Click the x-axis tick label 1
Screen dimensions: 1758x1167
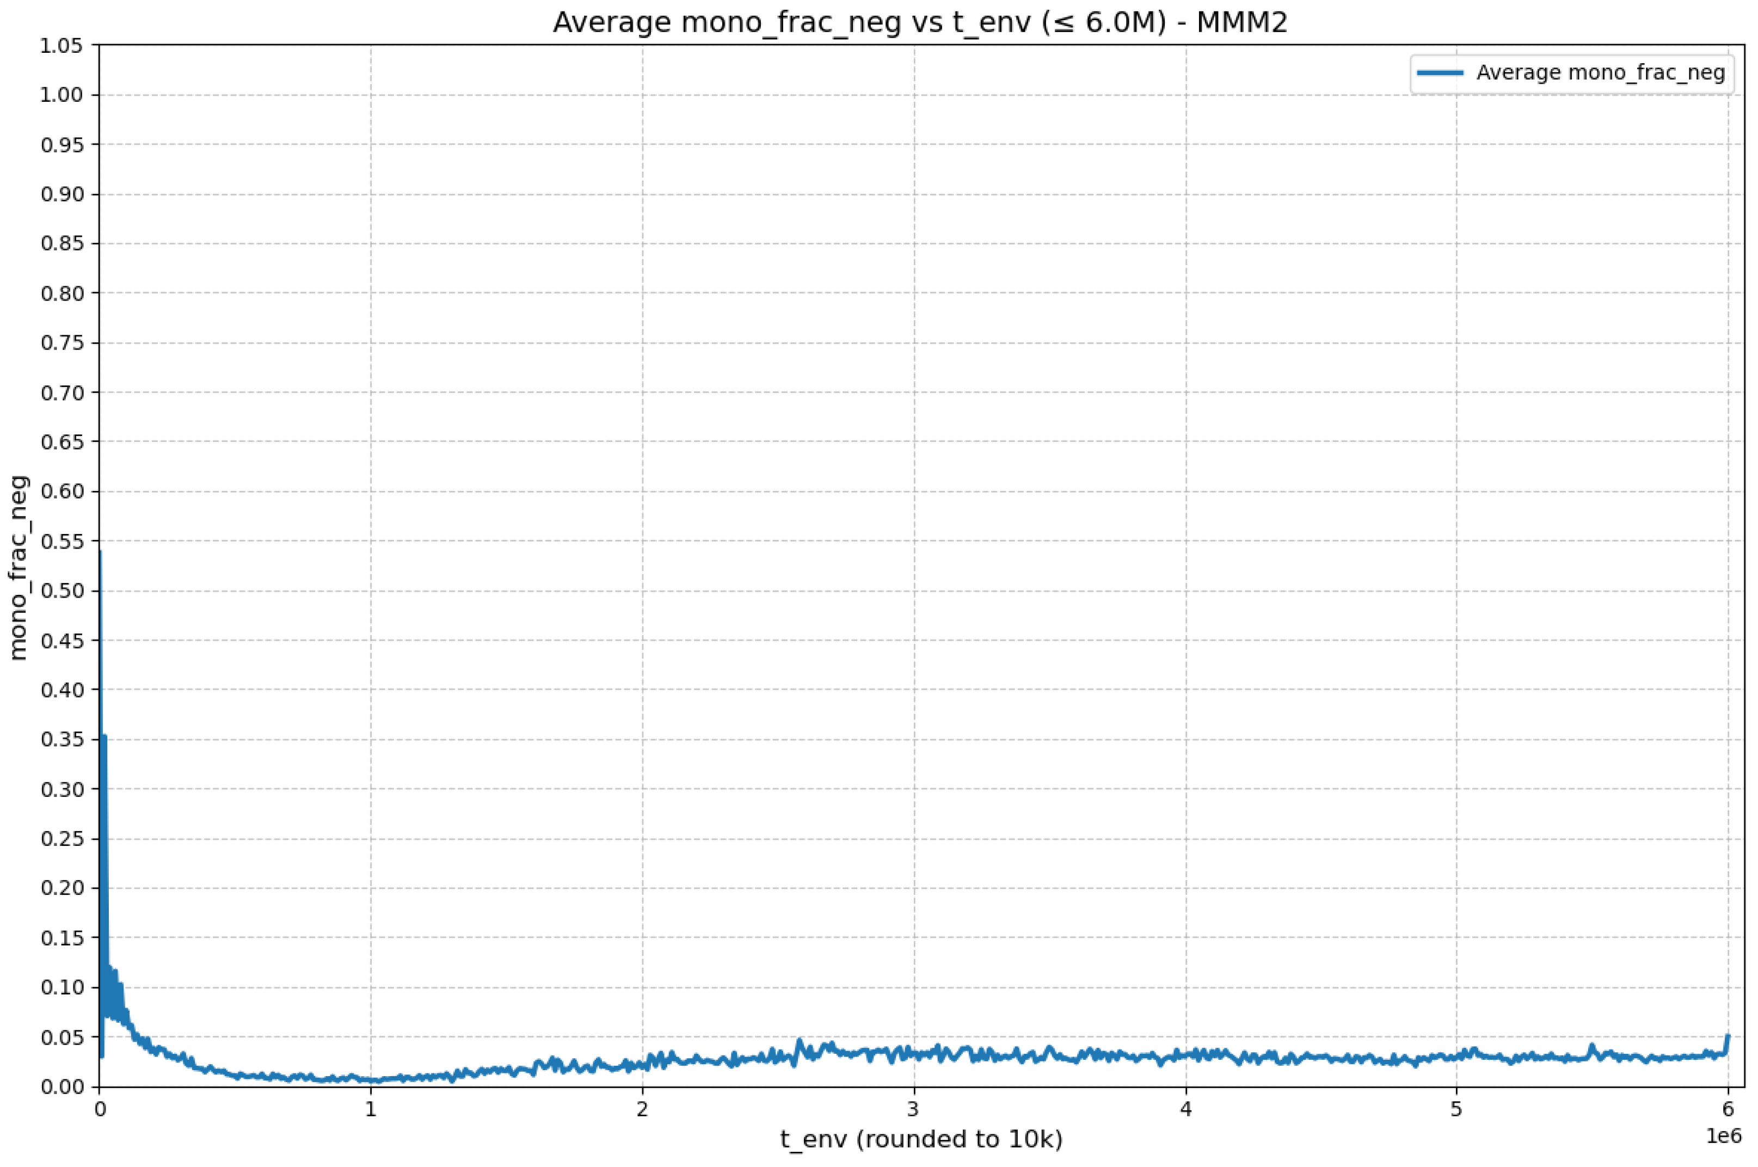point(371,1110)
